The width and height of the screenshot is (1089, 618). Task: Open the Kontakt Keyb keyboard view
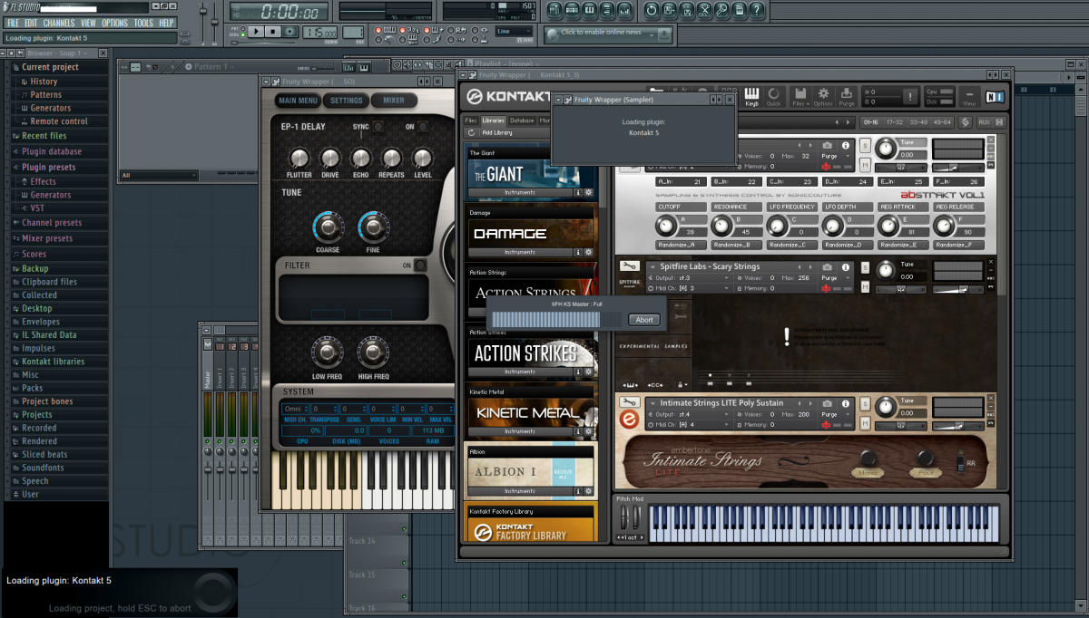pos(751,96)
